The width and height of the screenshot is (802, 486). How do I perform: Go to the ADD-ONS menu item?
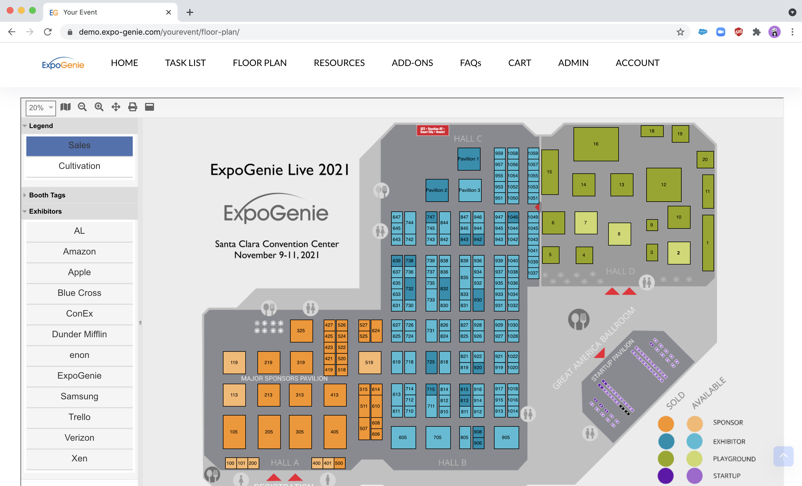click(412, 63)
